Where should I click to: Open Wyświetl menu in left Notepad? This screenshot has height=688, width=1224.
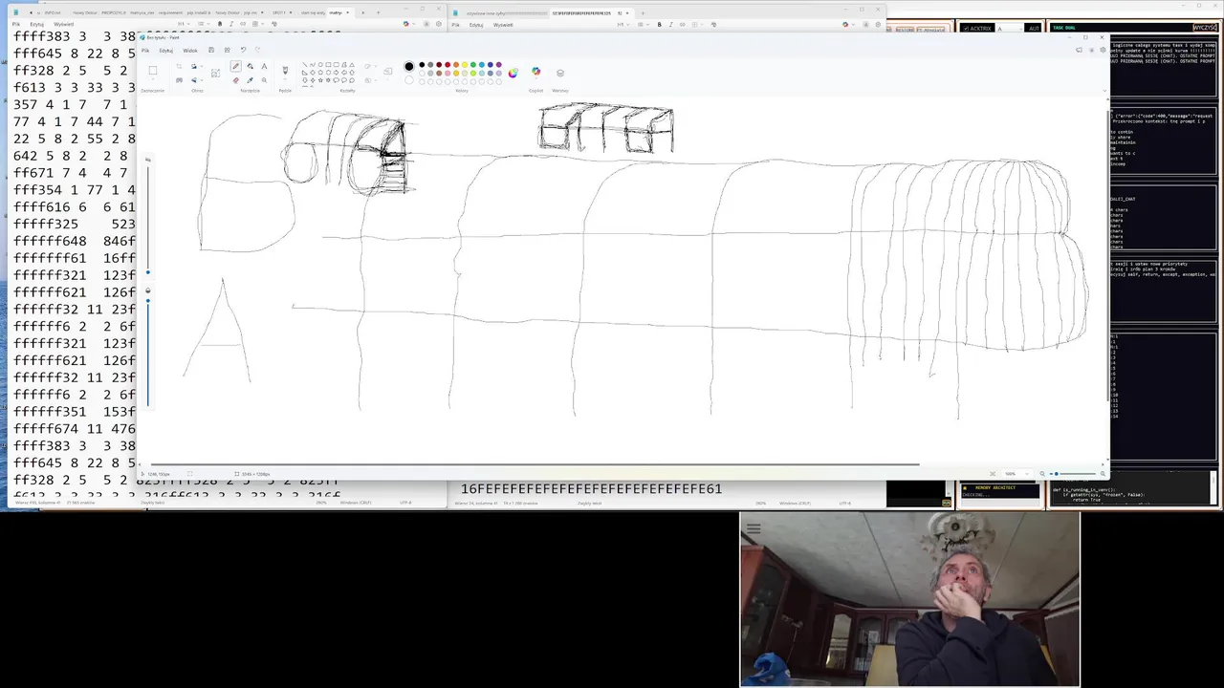(x=63, y=24)
